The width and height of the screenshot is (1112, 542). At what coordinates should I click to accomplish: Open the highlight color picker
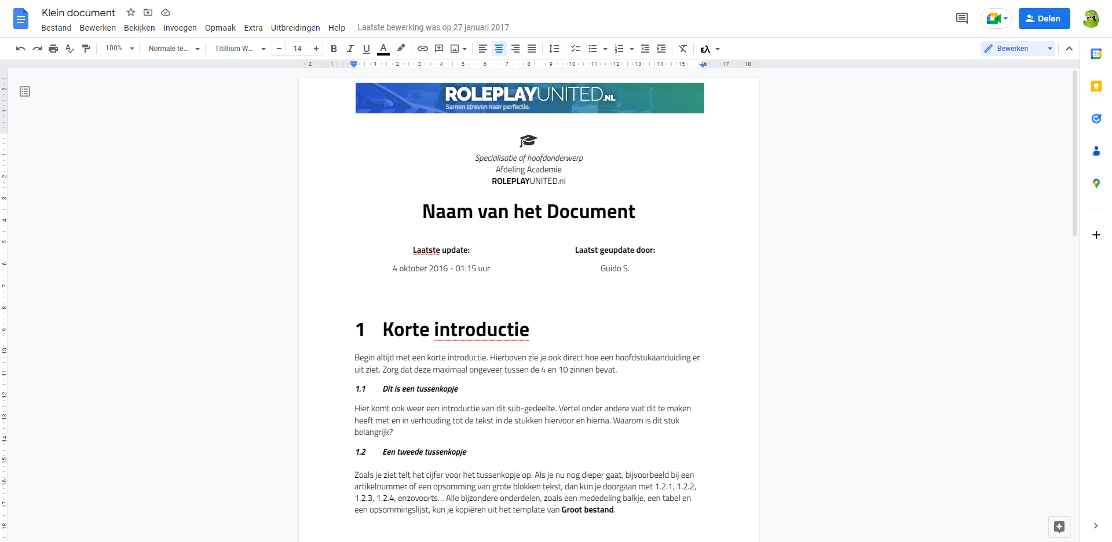(x=401, y=49)
